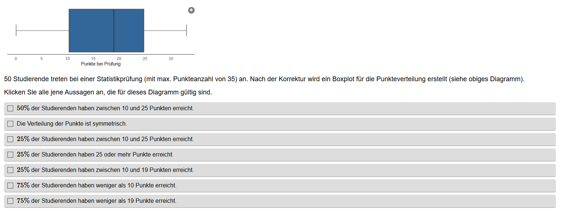This screenshot has height=212, width=561.
Task: Click the plus icon beside the boxplot
Action: 191,10
